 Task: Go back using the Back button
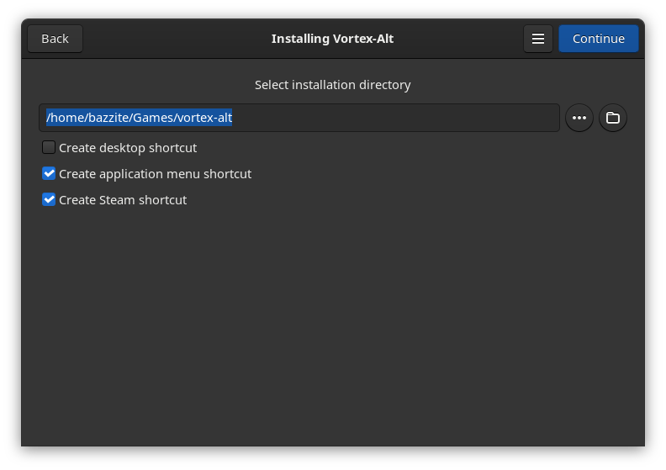pos(55,39)
